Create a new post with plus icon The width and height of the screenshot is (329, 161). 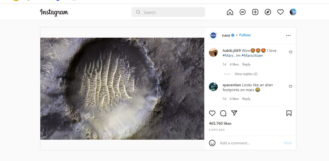(x=255, y=12)
